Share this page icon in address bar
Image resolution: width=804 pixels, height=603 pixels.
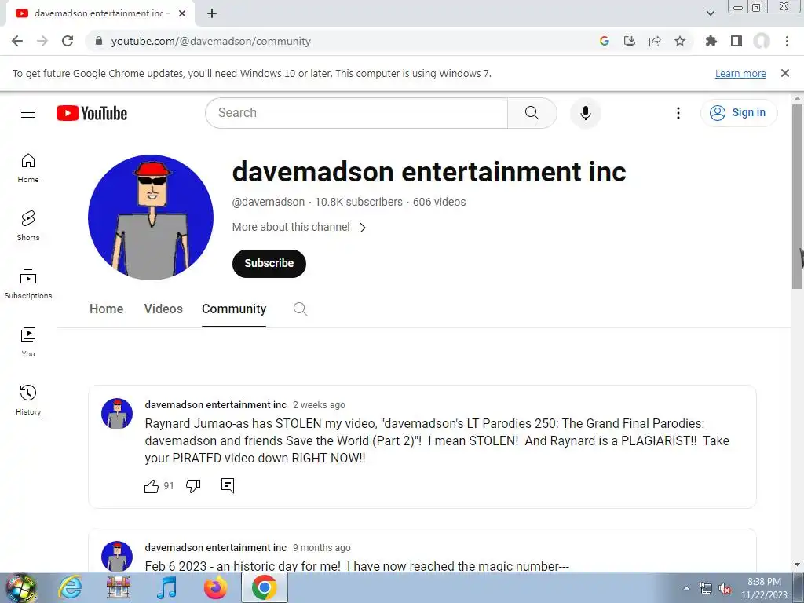[x=655, y=41]
